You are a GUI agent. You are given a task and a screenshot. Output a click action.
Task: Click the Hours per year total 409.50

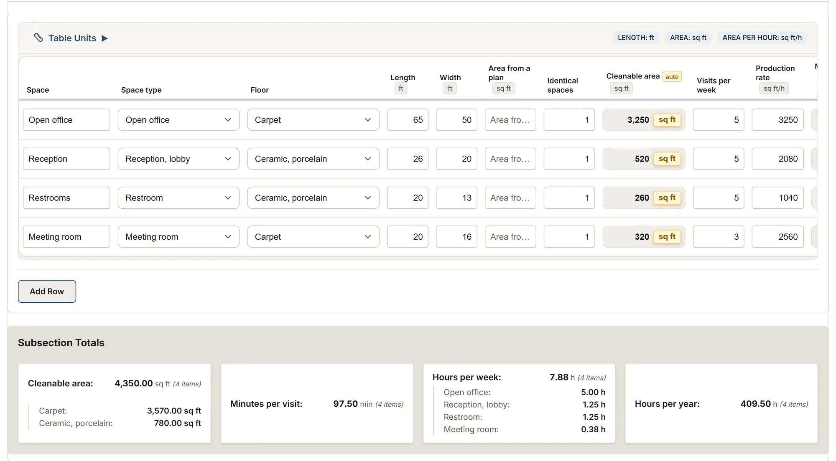[x=756, y=404]
